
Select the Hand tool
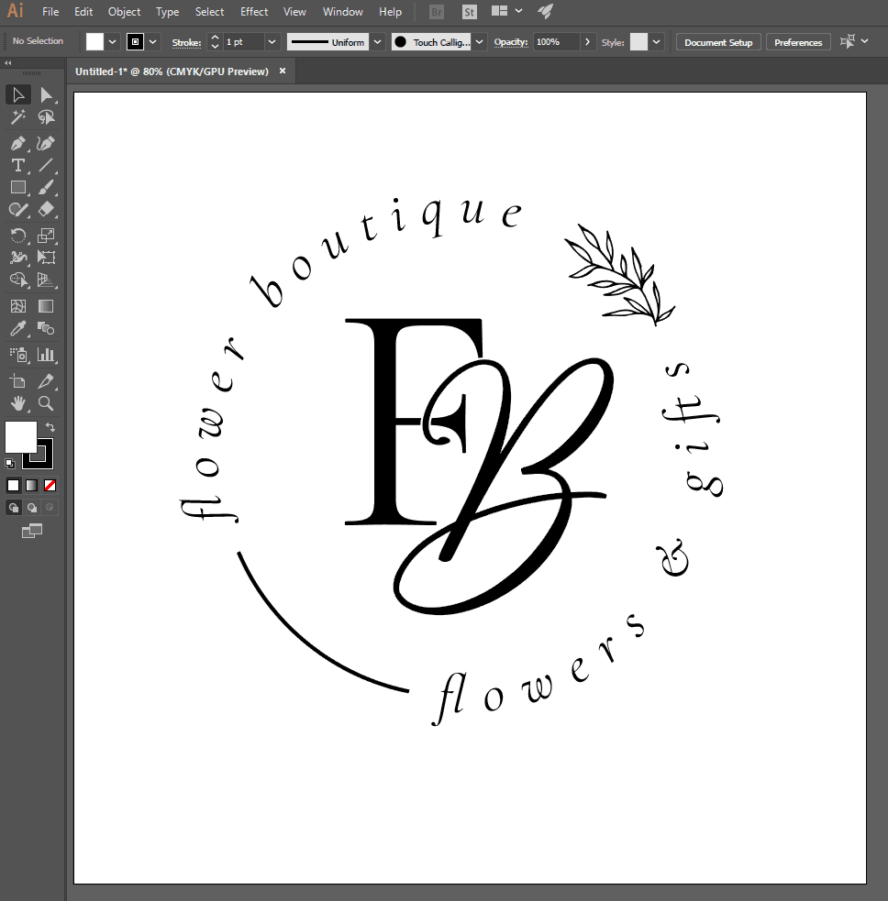click(17, 403)
